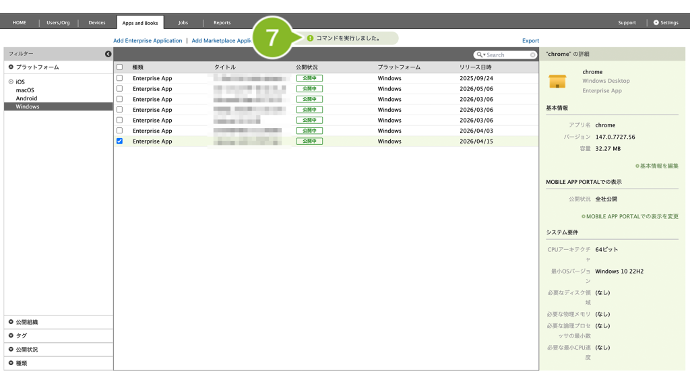Screen dimensions: 690x388
Task: Check the row dated 2026/04/03
Action: tap(120, 131)
